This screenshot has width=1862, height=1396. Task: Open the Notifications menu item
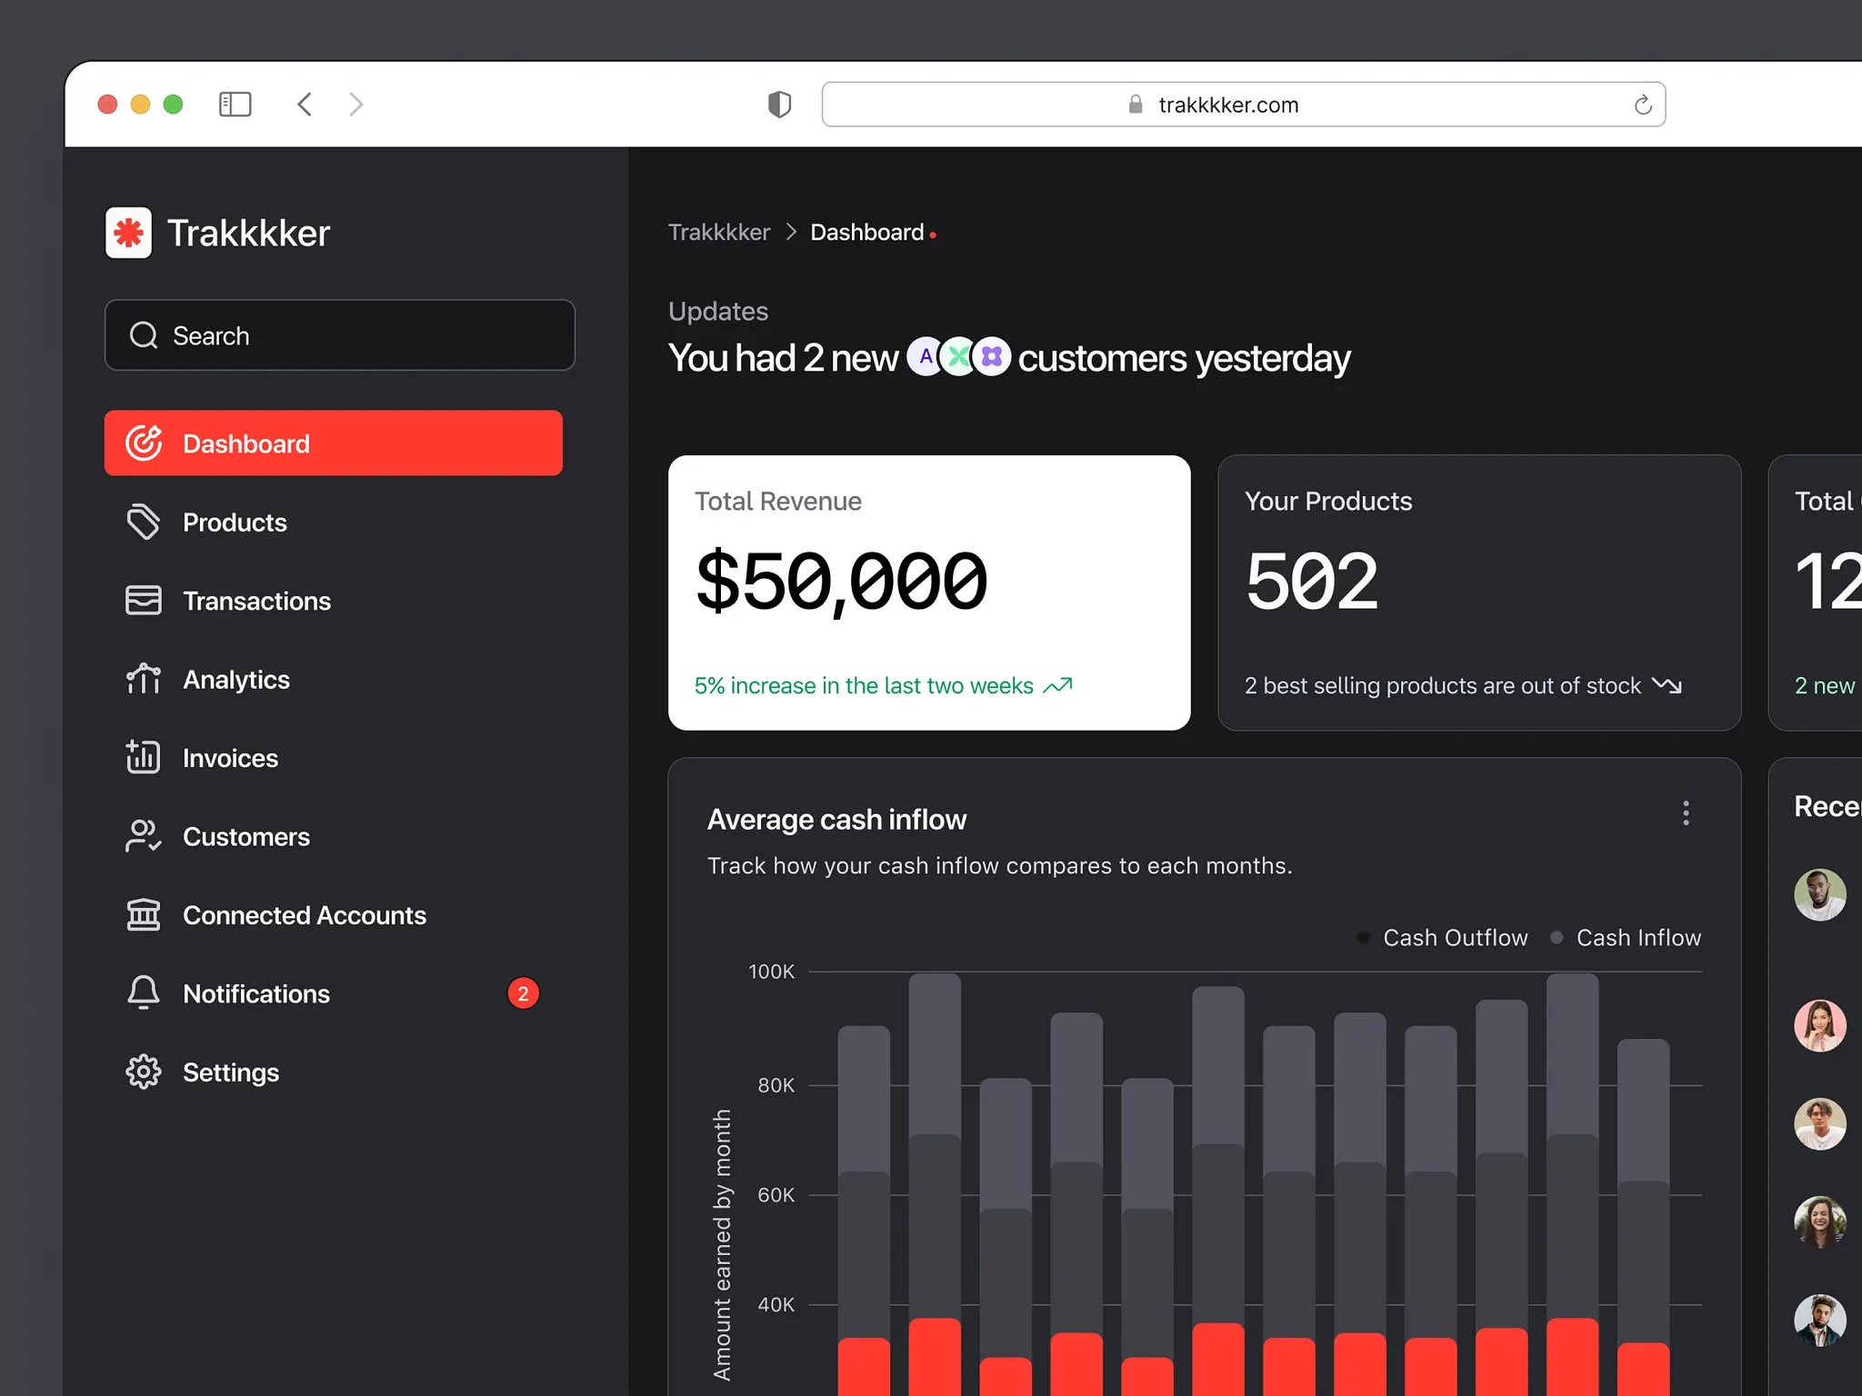[334, 993]
